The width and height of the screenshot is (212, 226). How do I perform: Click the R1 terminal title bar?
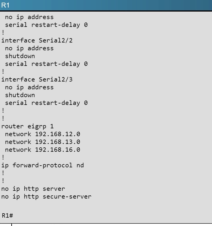coord(106,5)
